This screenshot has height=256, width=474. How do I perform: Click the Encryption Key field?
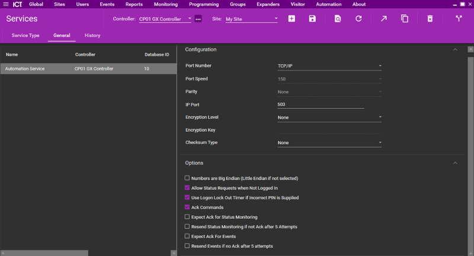point(329,130)
